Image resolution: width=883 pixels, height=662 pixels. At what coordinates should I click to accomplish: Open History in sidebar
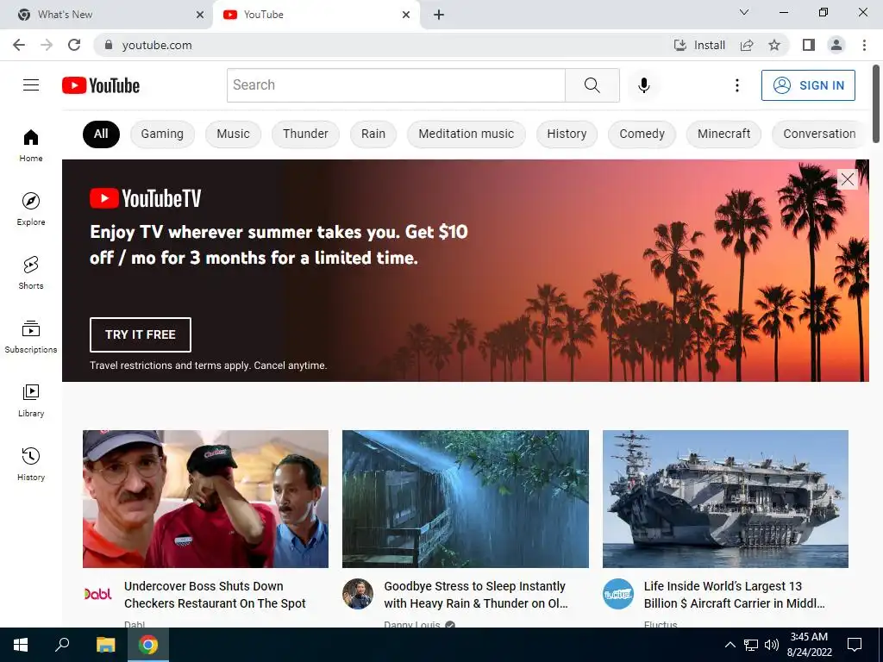31,464
